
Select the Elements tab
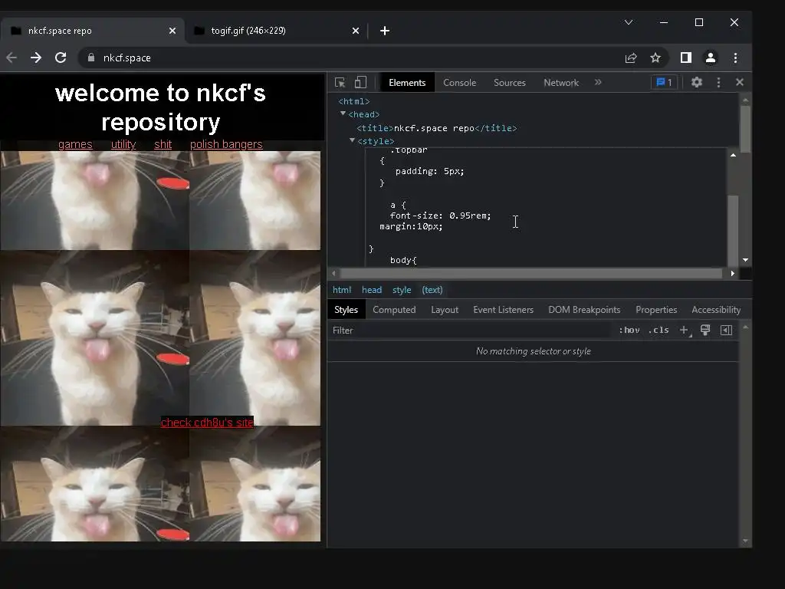(x=407, y=83)
